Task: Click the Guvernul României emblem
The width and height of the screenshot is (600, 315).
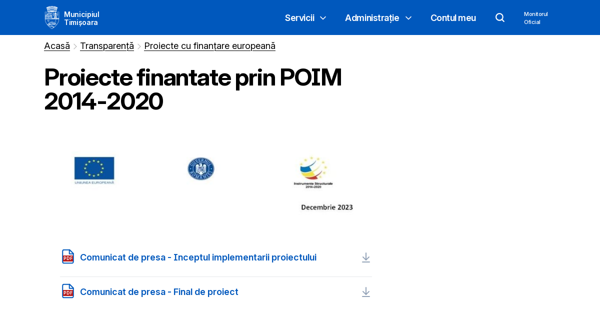Action: (200, 168)
